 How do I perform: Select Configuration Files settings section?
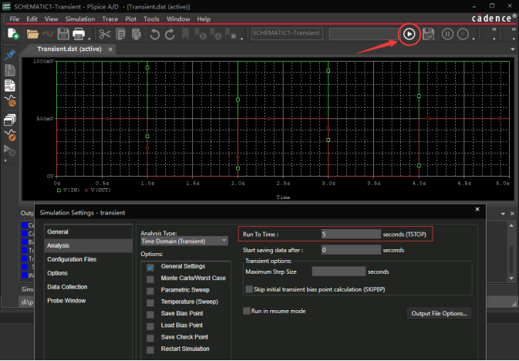pos(88,259)
